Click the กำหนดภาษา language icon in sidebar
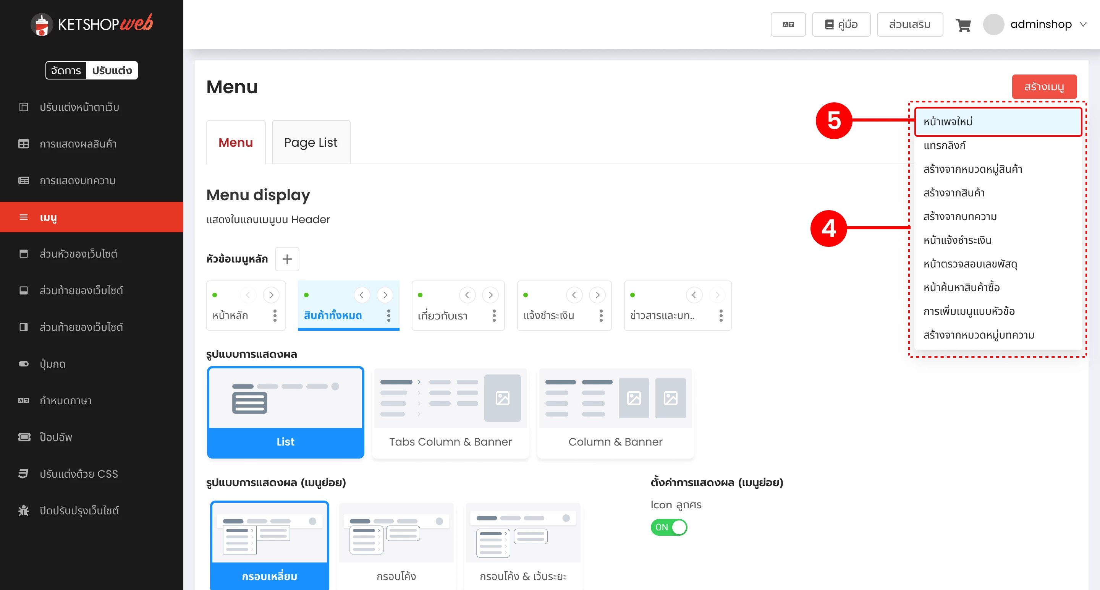Screen dimensions: 1100x590 [23, 400]
